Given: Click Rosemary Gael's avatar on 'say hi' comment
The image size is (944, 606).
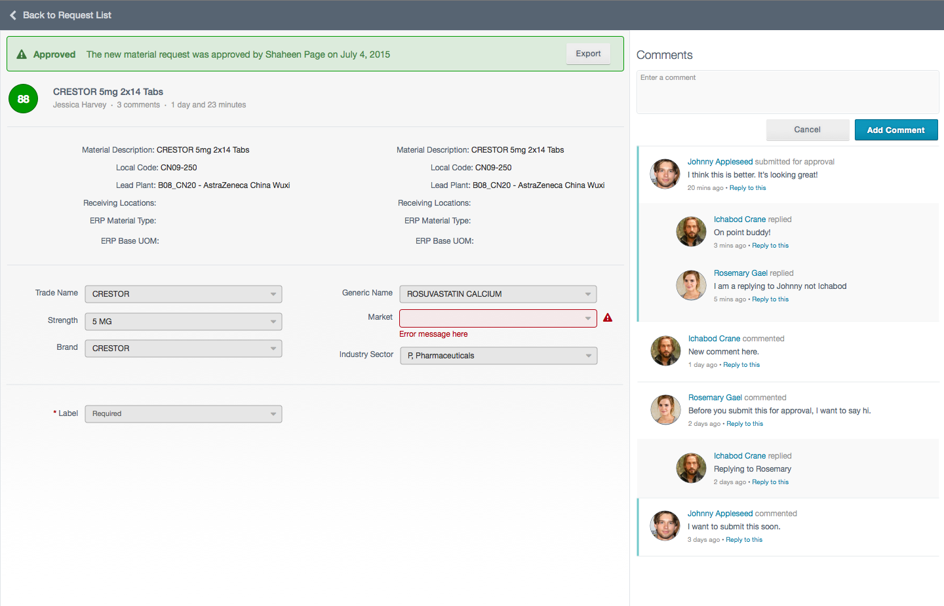Looking at the screenshot, I should pyautogui.click(x=665, y=410).
